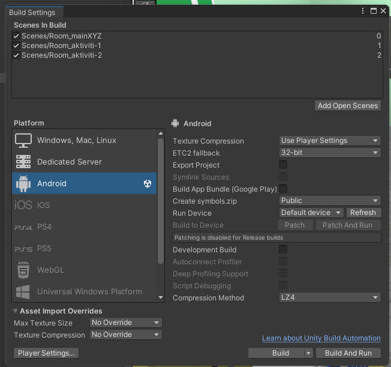Screen dimensions: 391x367
Task: Uncheck Scenes/Room_mainXYZ in build list
Action: (16, 36)
